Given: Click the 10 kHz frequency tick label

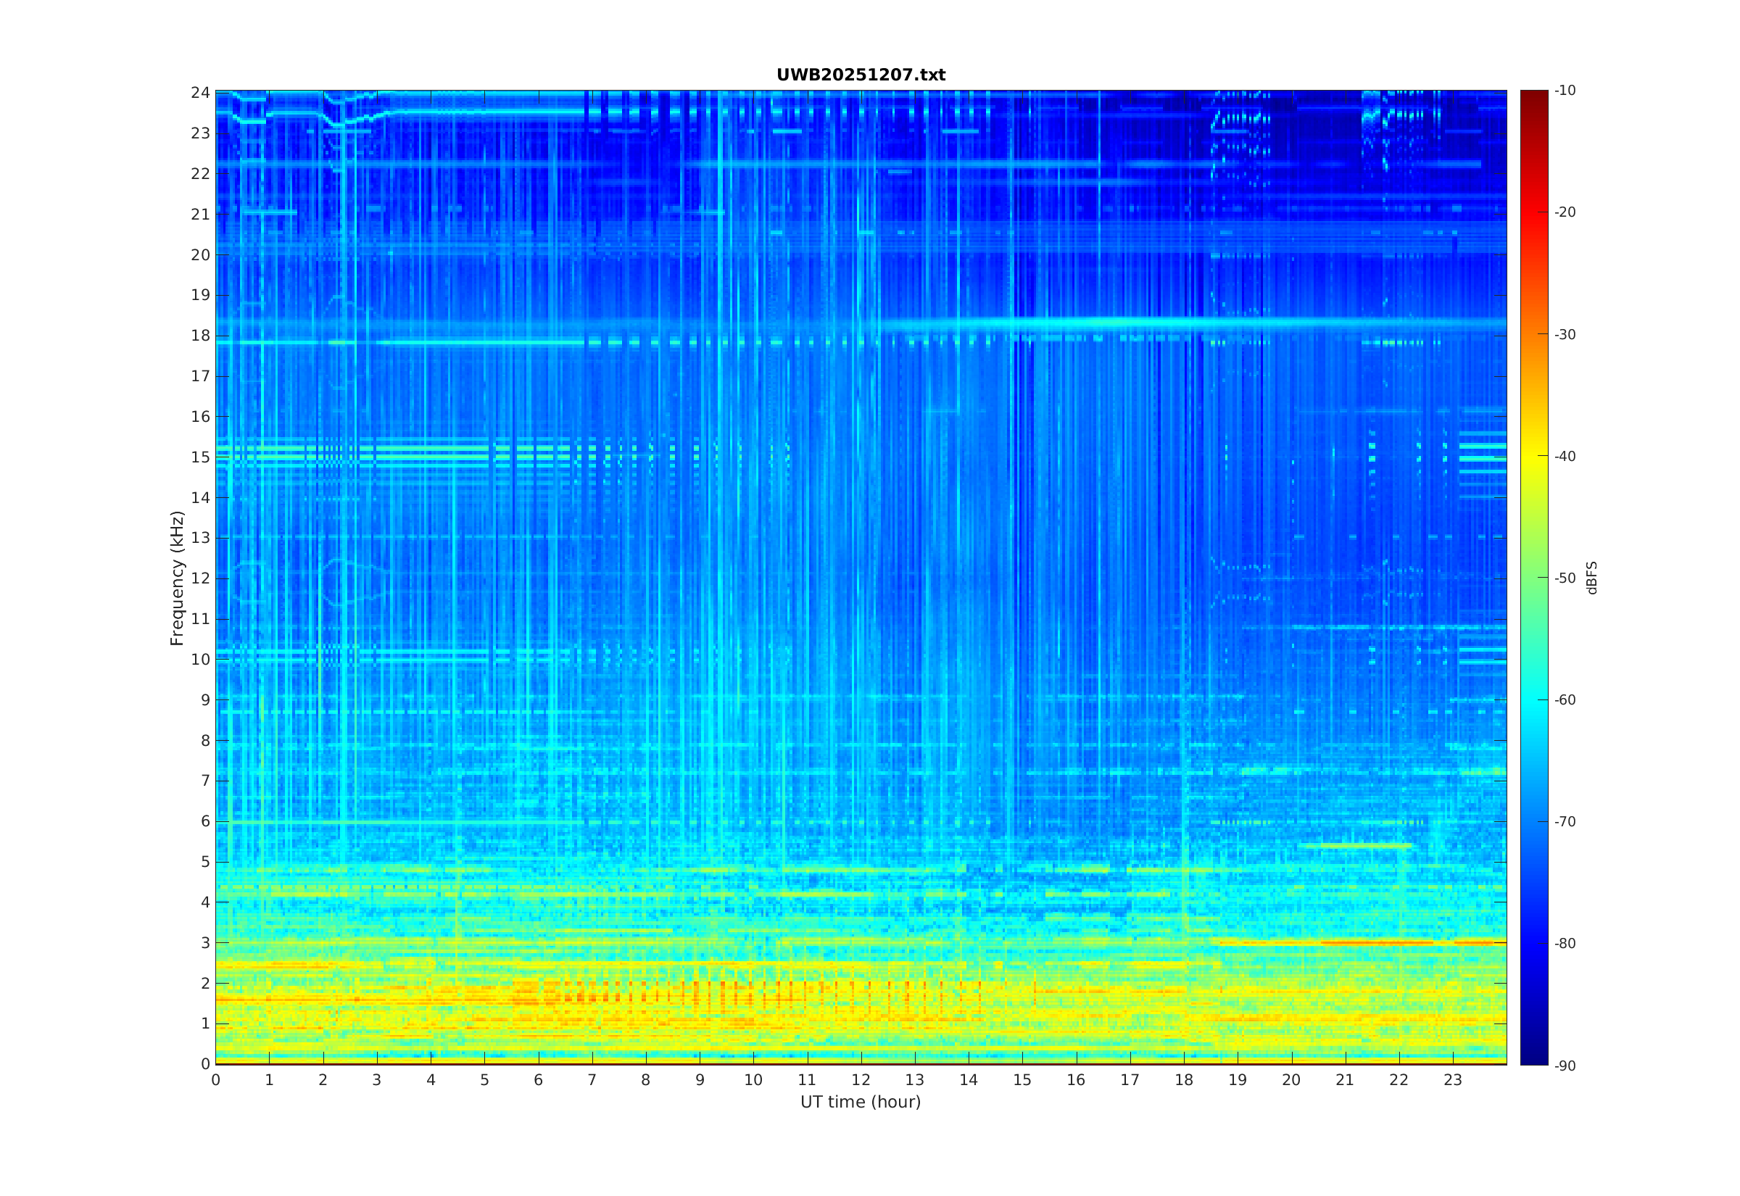Looking at the screenshot, I should tap(200, 660).
